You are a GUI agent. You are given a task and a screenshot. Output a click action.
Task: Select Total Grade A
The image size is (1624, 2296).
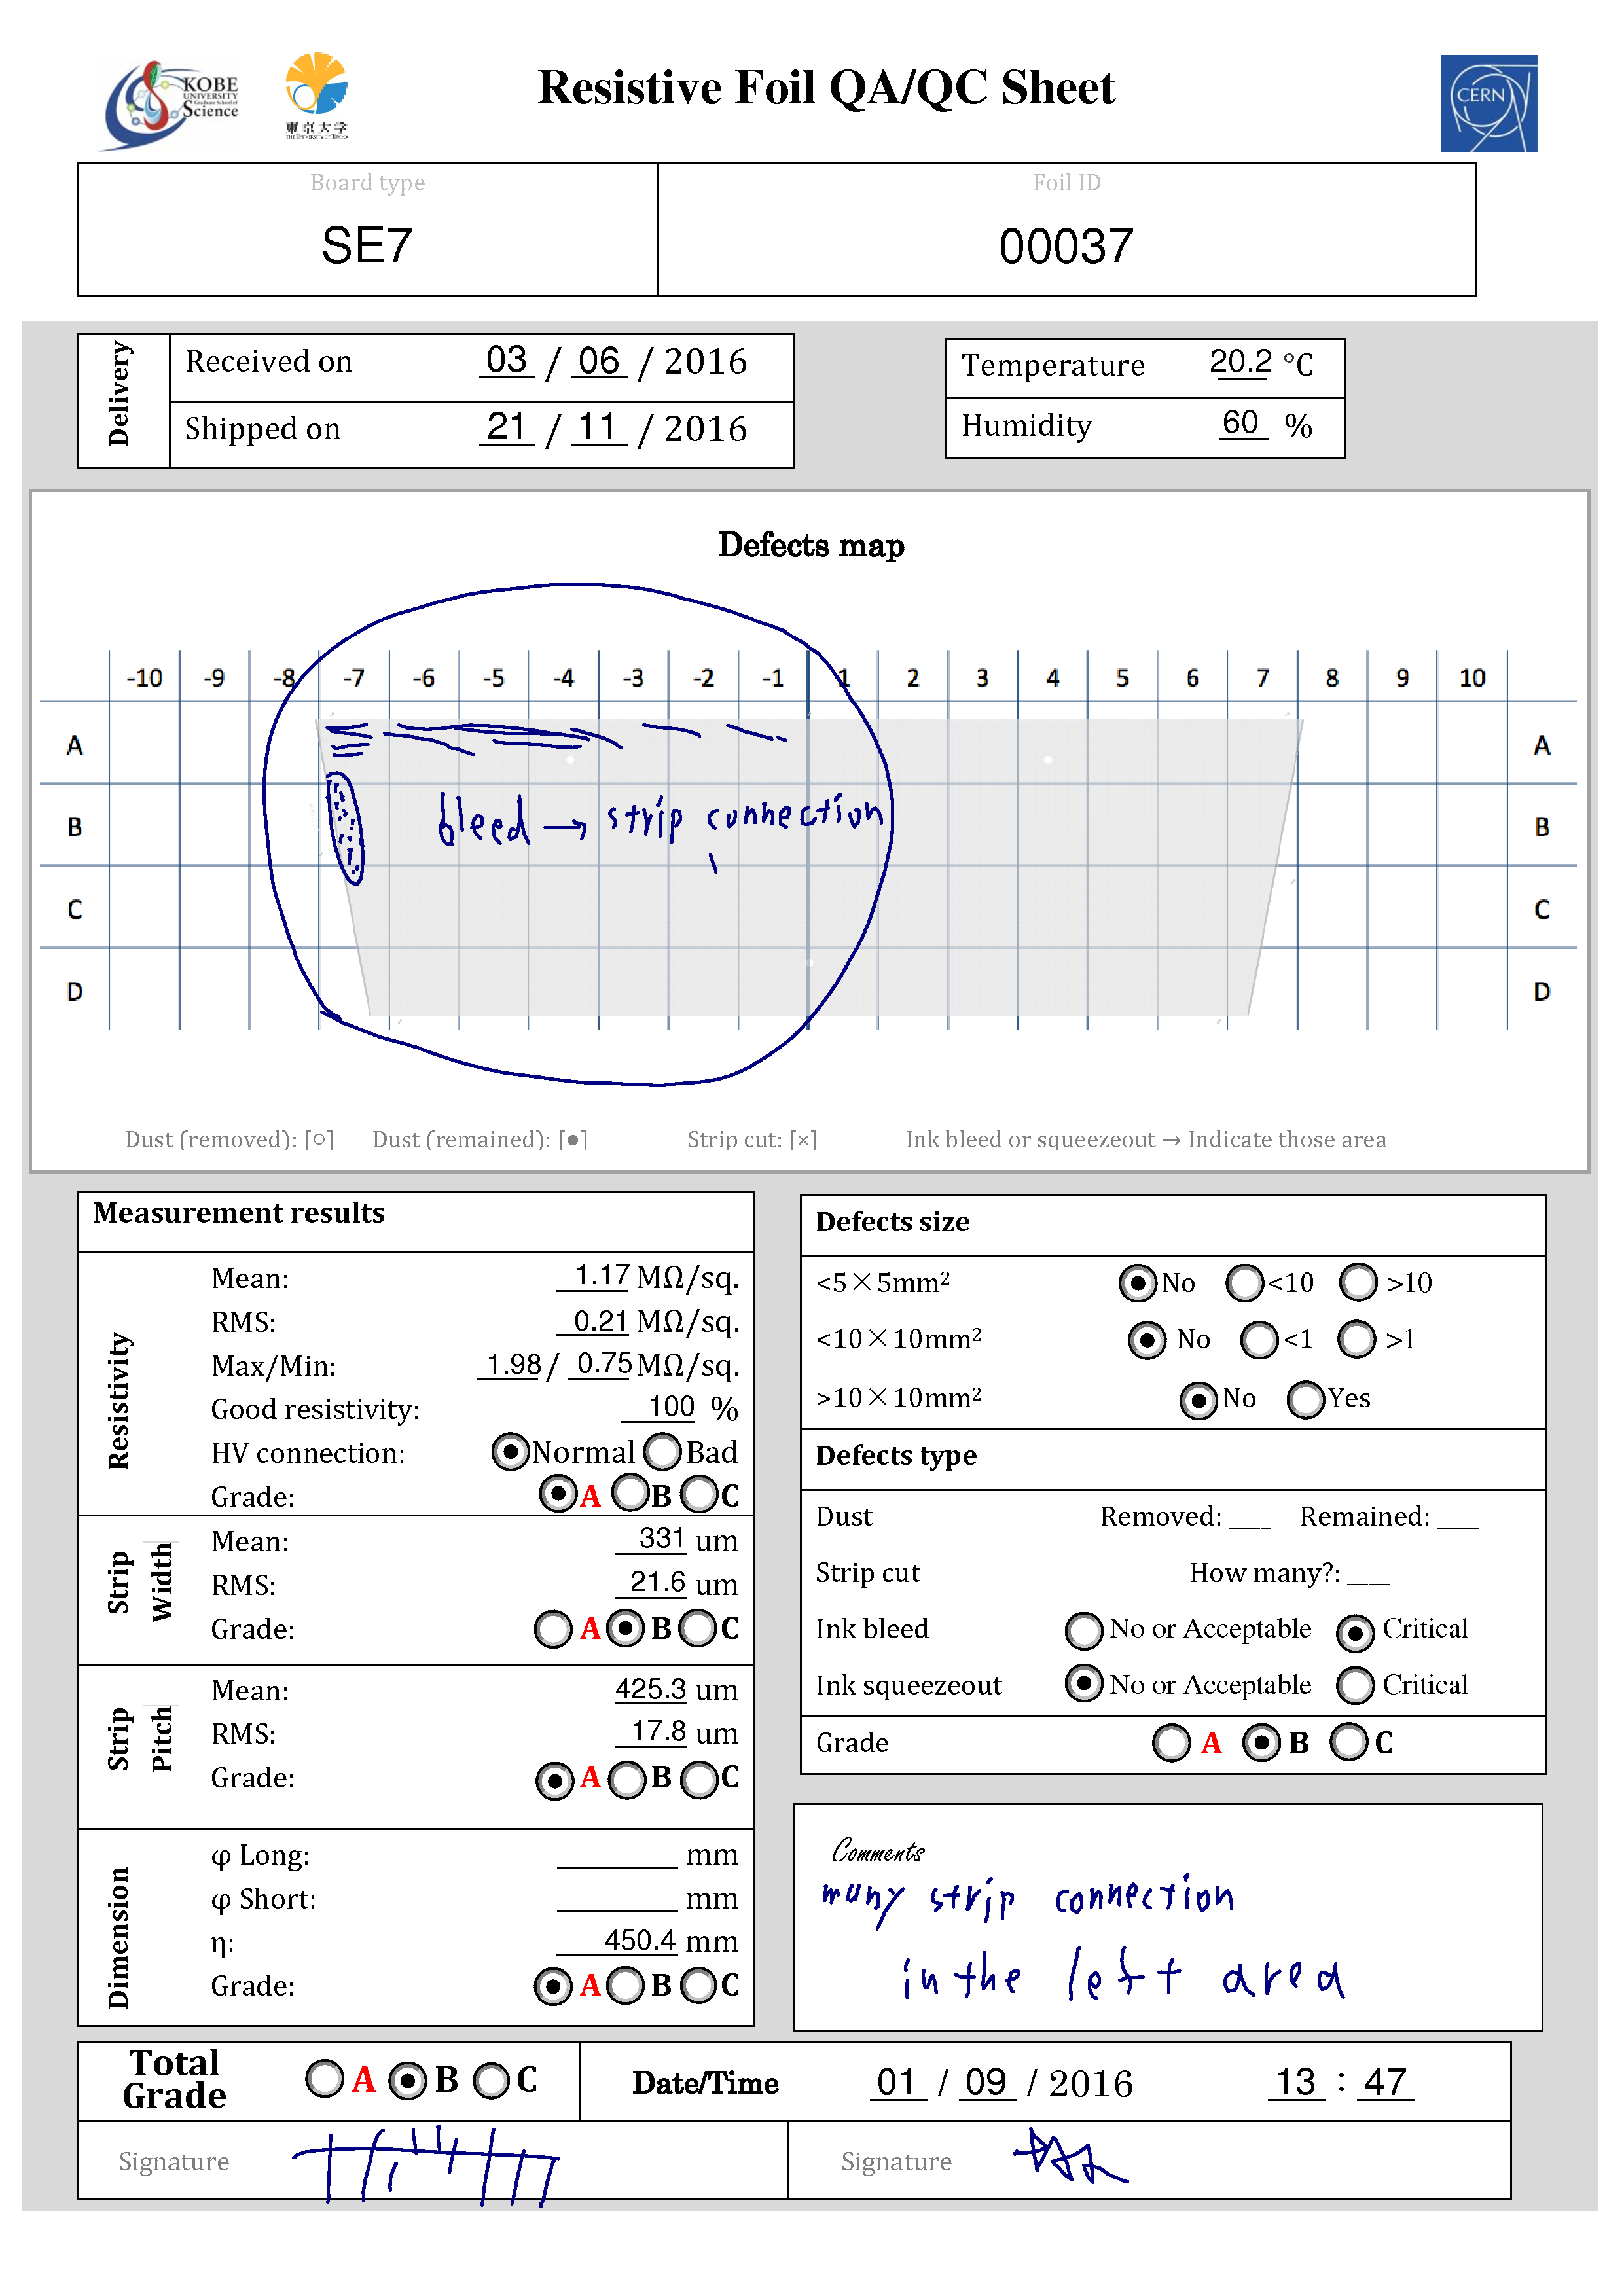click(325, 2079)
